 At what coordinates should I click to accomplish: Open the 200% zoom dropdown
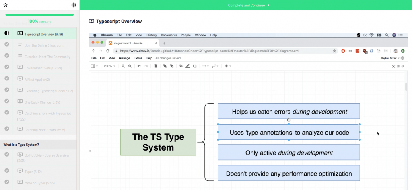pyautogui.click(x=109, y=66)
